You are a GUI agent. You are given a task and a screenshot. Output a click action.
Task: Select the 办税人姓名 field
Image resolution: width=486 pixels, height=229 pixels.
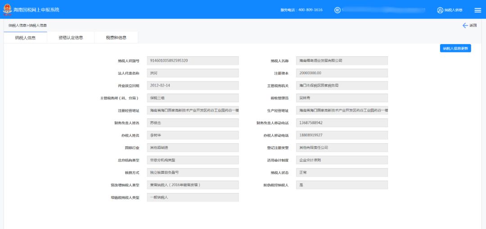pyautogui.click(x=193, y=135)
